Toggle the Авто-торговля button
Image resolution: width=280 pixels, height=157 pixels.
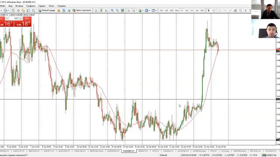(x=82, y=10)
